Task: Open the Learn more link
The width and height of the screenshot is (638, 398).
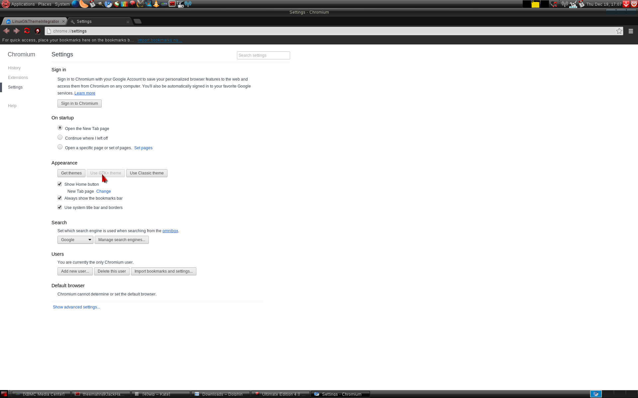Action: coord(85,93)
